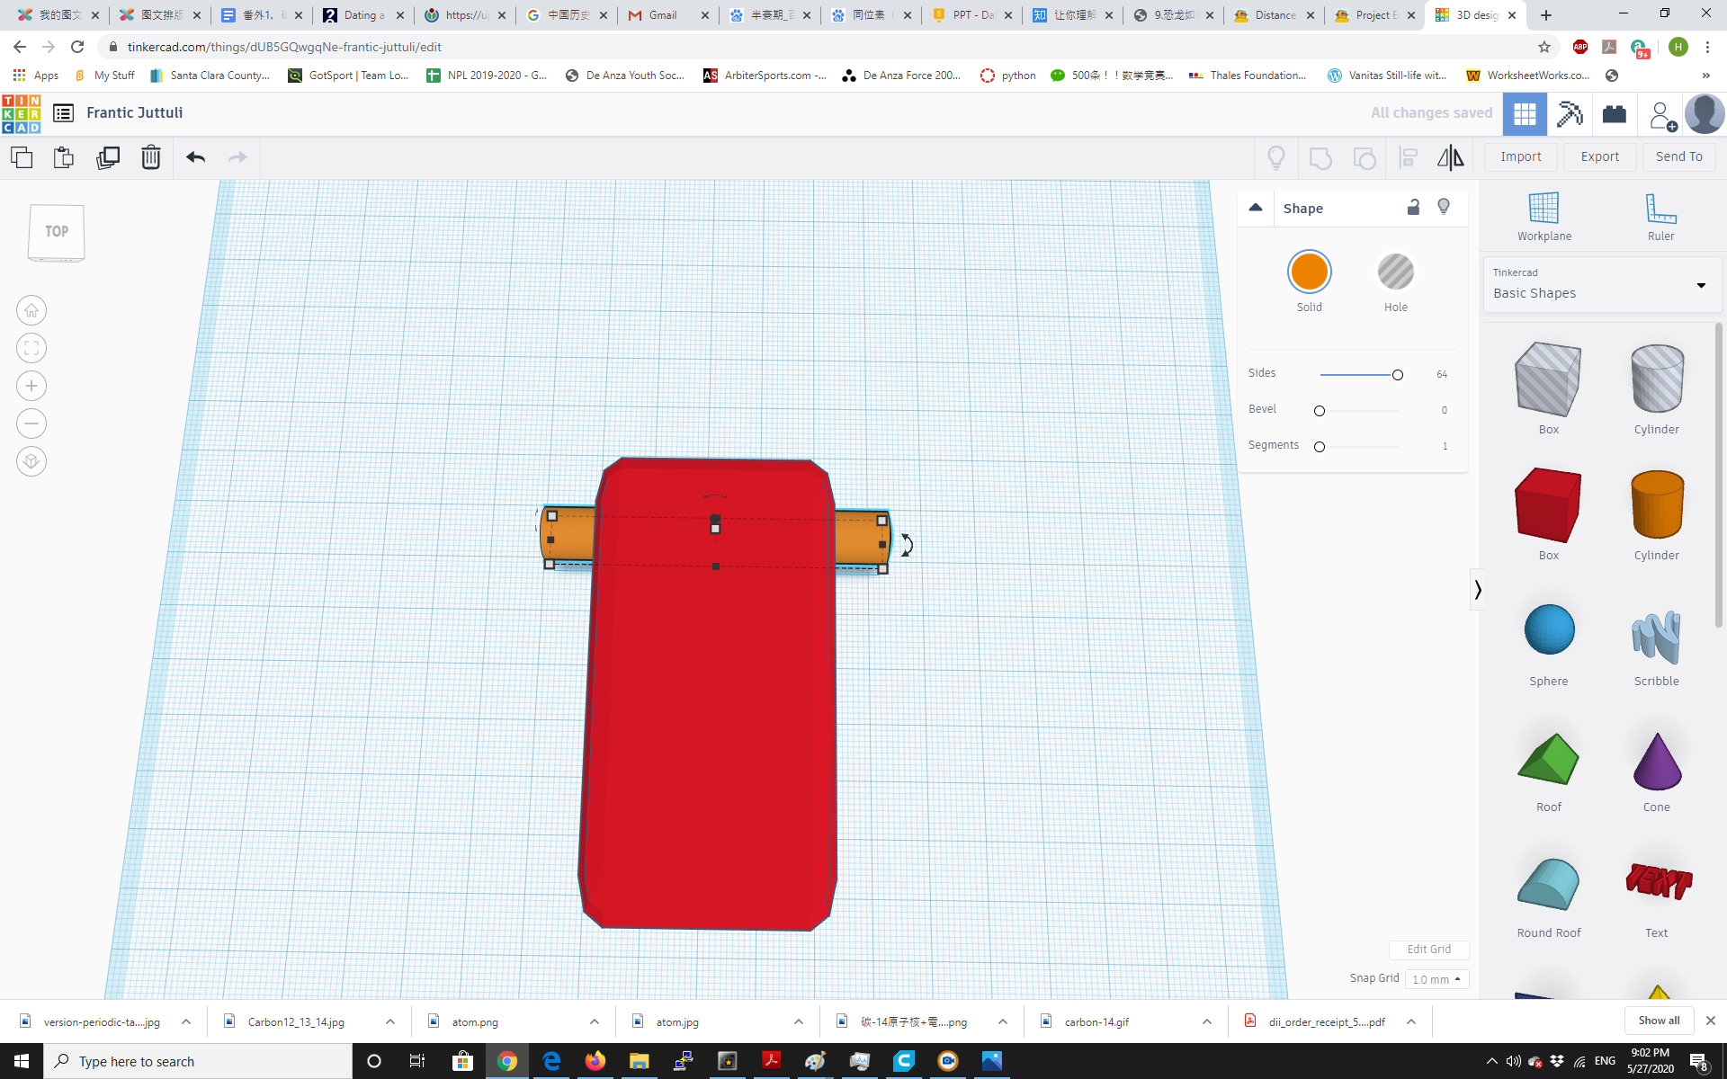Zoom out with minus icon
This screenshot has height=1079, width=1727.
(x=31, y=424)
